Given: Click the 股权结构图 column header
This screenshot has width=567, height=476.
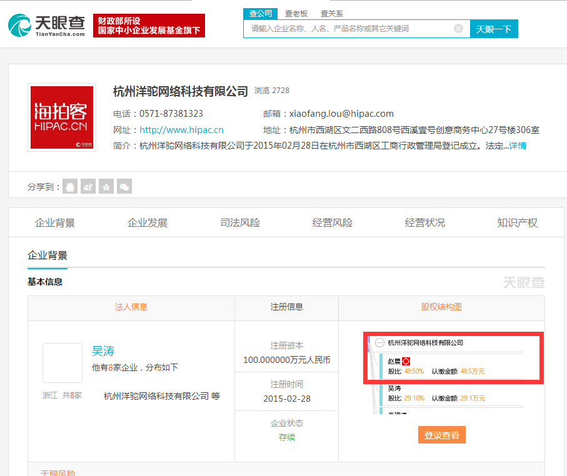Looking at the screenshot, I should point(441,307).
